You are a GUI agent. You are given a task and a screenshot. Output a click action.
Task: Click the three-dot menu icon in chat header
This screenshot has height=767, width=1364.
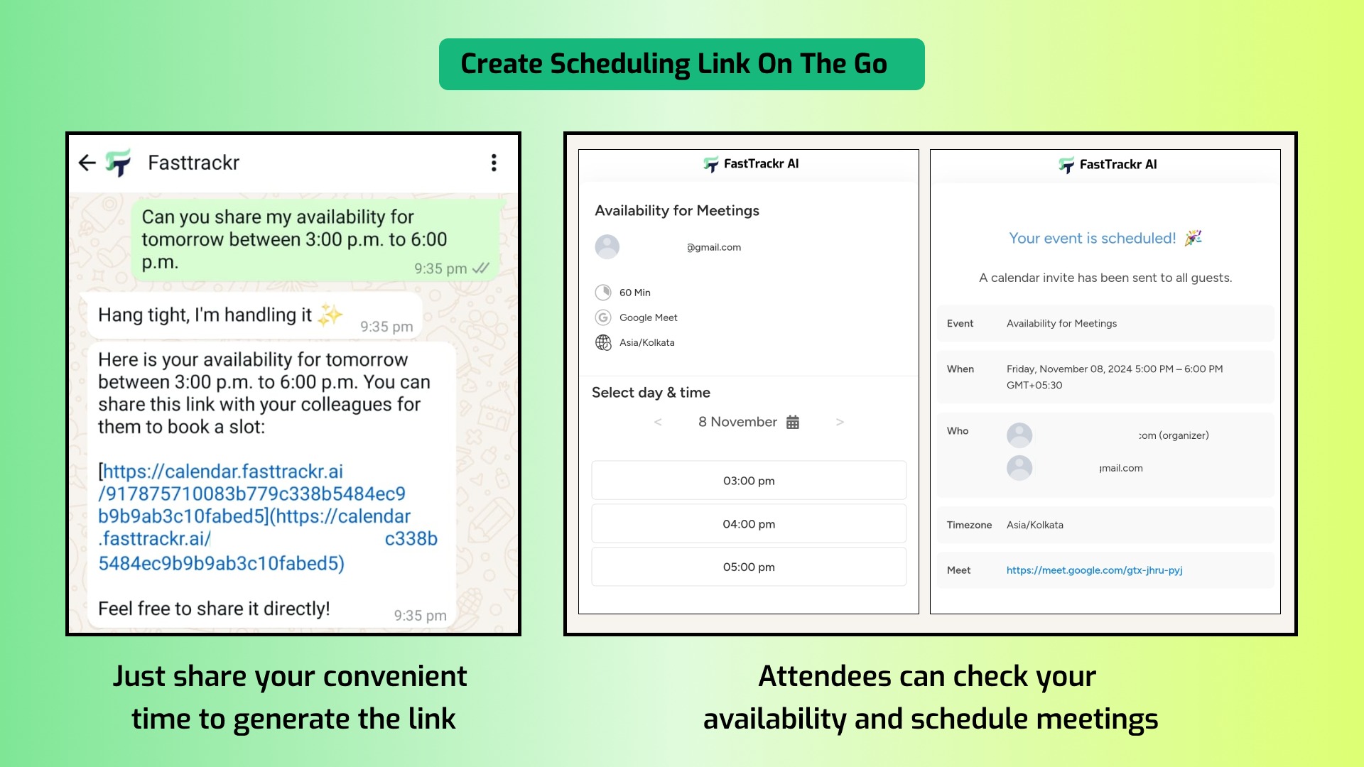[x=494, y=162]
